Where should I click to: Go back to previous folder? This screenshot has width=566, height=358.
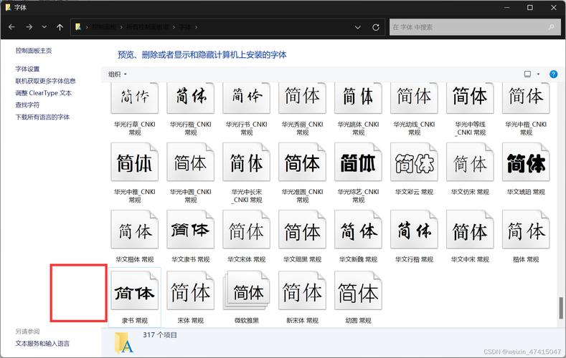[x=11, y=27]
